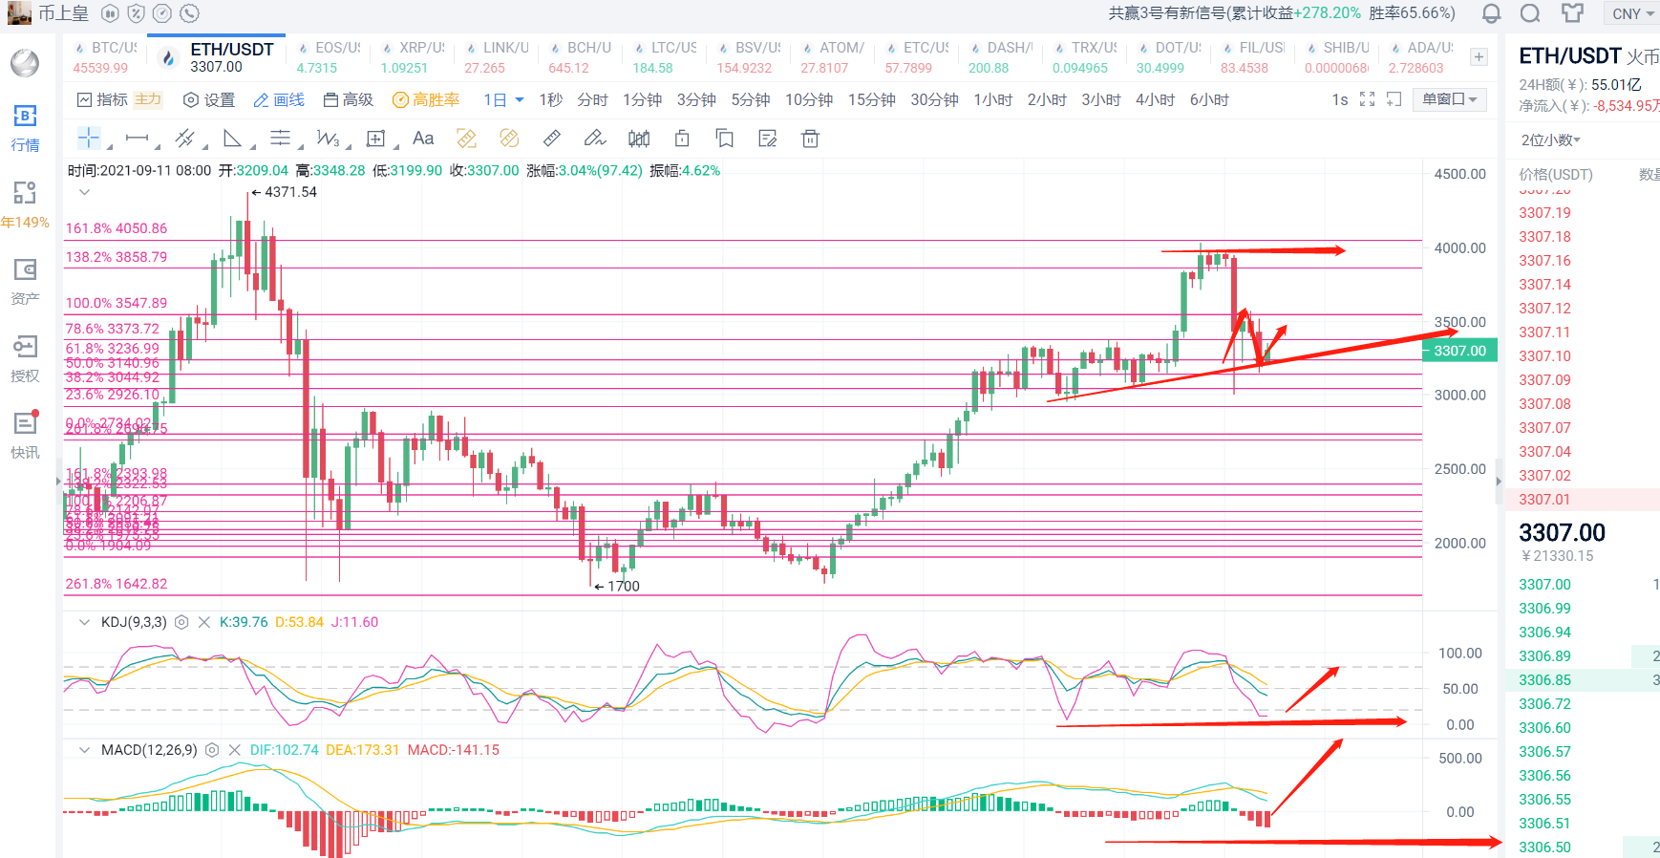This screenshot has width=1660, height=858.
Task: Open the notification bell icon
Action: tap(1491, 13)
